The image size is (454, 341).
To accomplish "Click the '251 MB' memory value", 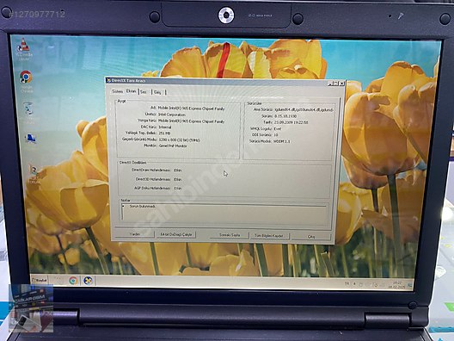I will (x=164, y=133).
